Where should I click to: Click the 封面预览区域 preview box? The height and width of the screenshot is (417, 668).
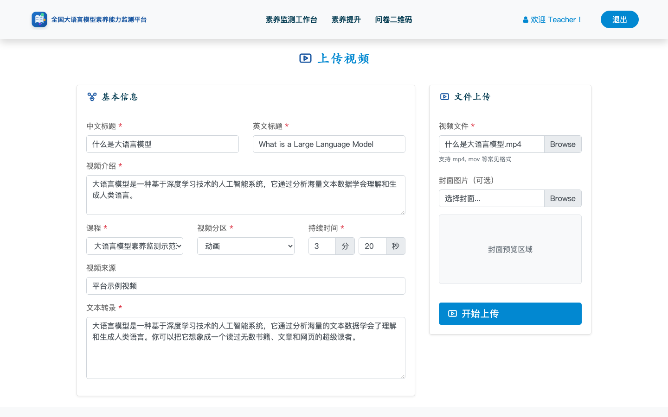(510, 249)
